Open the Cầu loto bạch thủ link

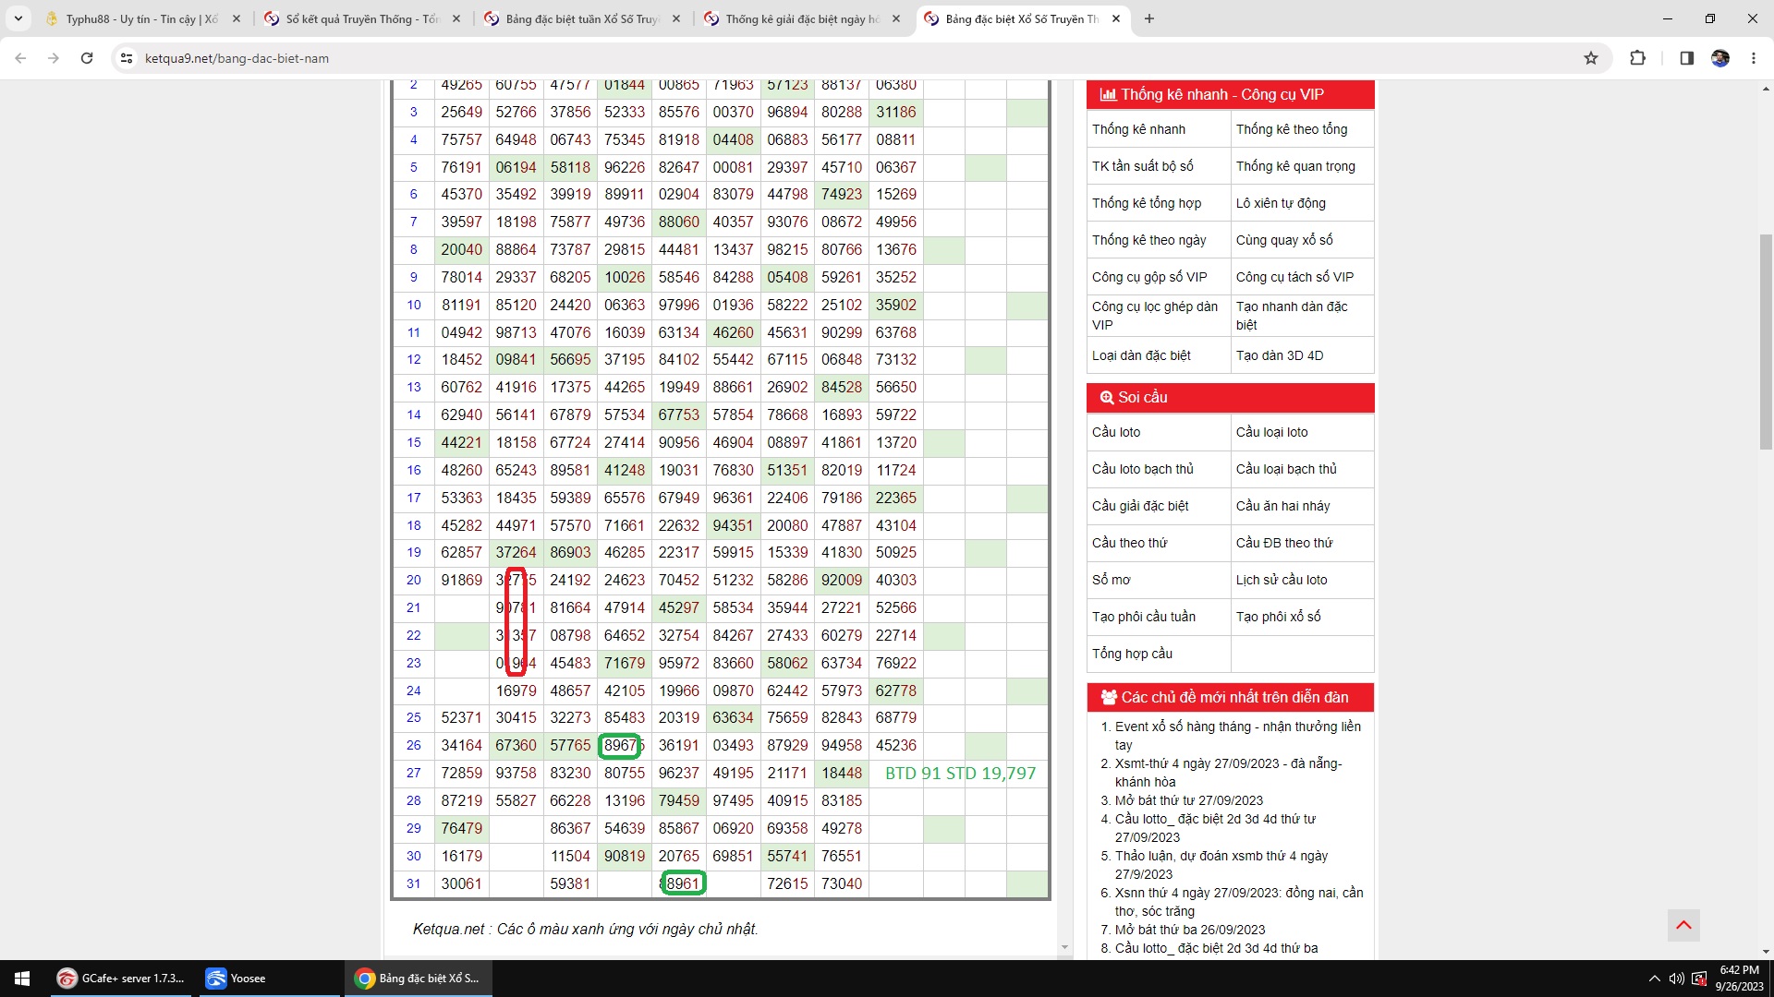[x=1142, y=469]
